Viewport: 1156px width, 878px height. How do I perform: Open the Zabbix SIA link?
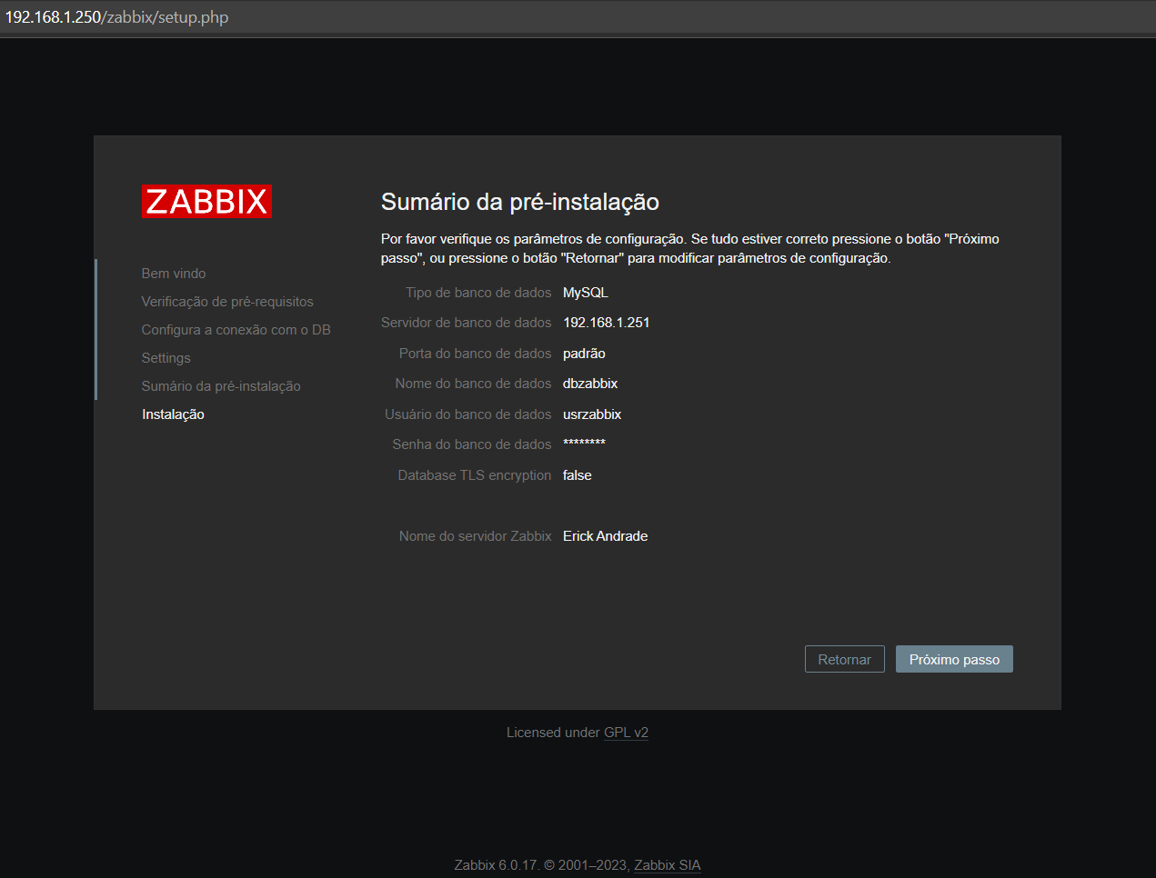pos(667,865)
